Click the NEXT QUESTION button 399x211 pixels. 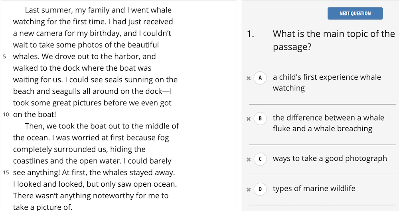(x=355, y=14)
